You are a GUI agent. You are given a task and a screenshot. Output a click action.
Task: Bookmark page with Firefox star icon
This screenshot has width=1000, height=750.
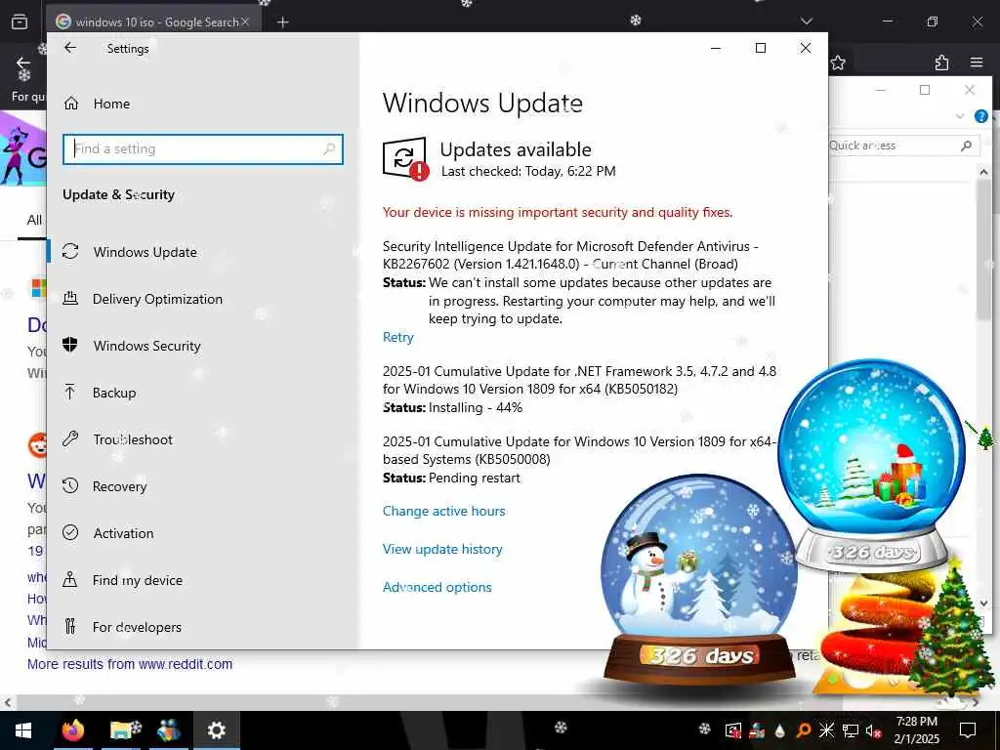pos(838,62)
